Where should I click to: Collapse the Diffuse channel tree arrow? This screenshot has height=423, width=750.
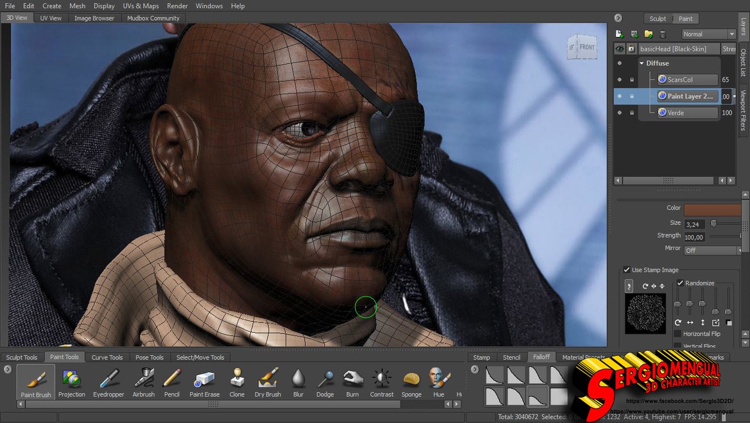642,63
